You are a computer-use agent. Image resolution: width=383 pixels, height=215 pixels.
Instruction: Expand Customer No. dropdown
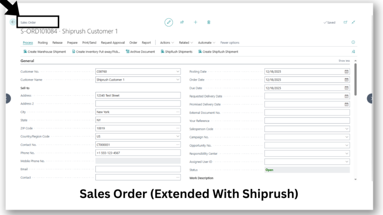click(178, 72)
